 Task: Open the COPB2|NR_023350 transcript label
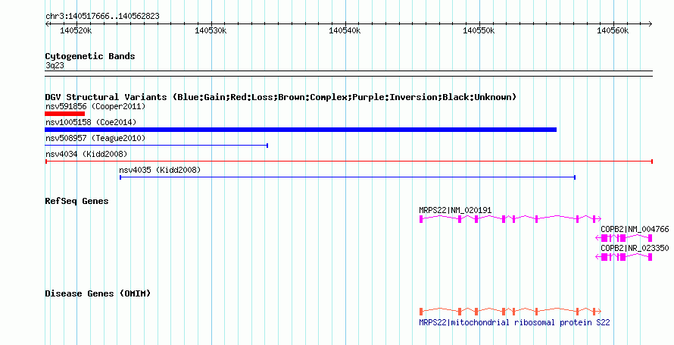click(x=635, y=248)
